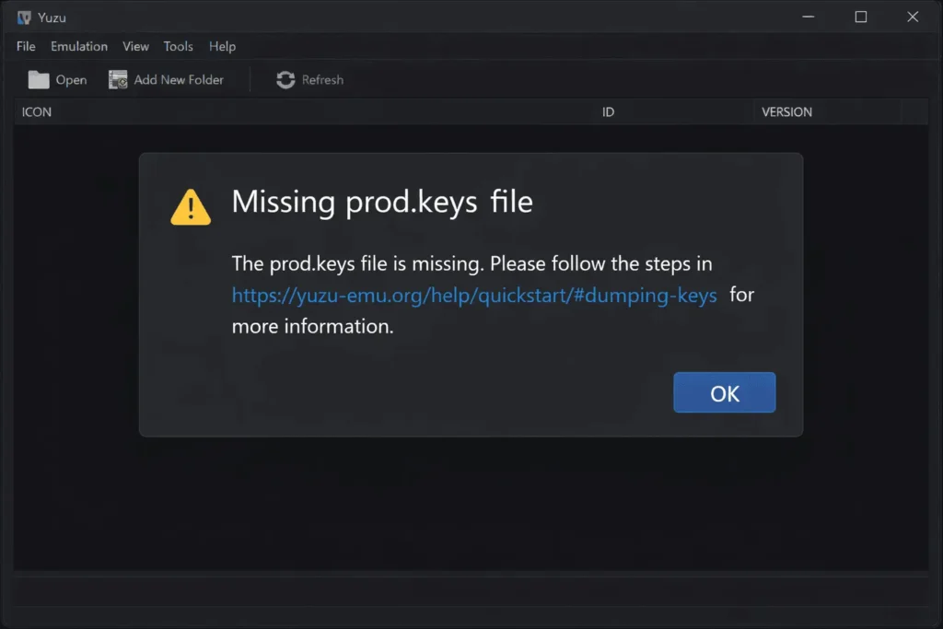Image resolution: width=943 pixels, height=629 pixels.
Task: Open the Tools menu
Action: pos(179,46)
